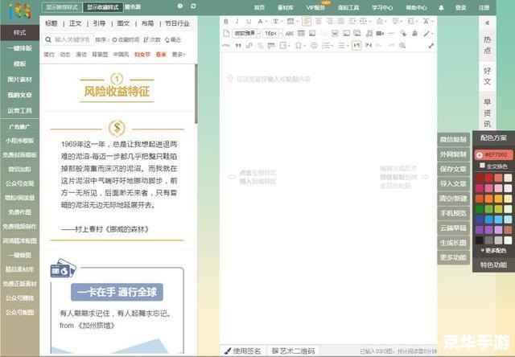This screenshot has width=515, height=357.
Task: Toggle italic formatting in editor toolbar
Action: (x=237, y=22)
